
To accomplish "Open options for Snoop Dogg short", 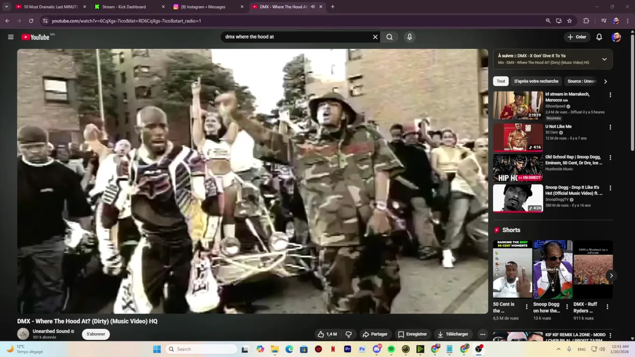I will click(x=567, y=307).
